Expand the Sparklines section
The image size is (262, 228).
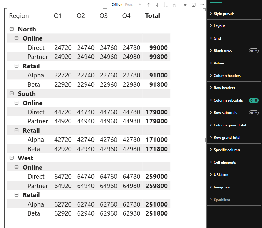tap(234, 200)
